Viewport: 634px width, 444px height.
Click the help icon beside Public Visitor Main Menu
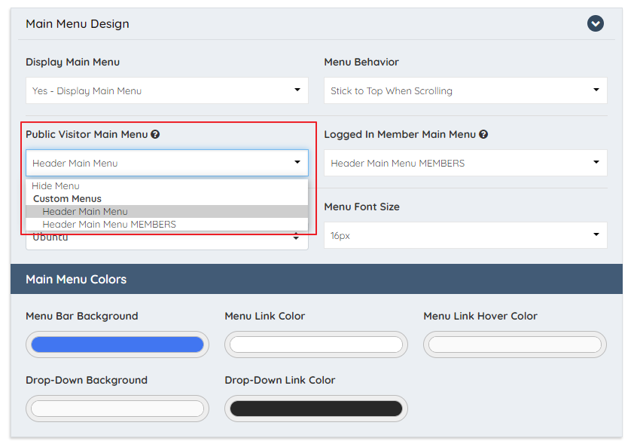(156, 134)
